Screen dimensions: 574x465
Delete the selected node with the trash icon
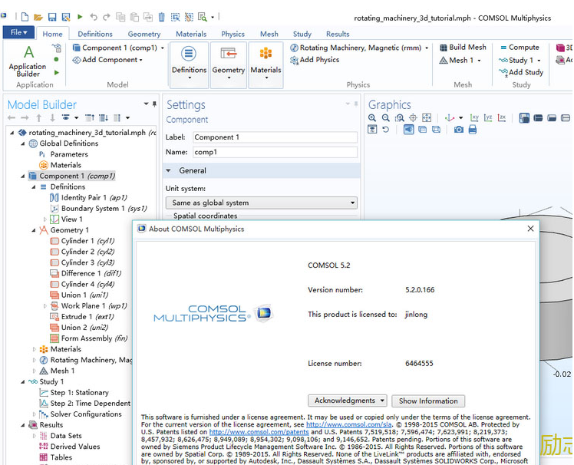click(x=161, y=17)
